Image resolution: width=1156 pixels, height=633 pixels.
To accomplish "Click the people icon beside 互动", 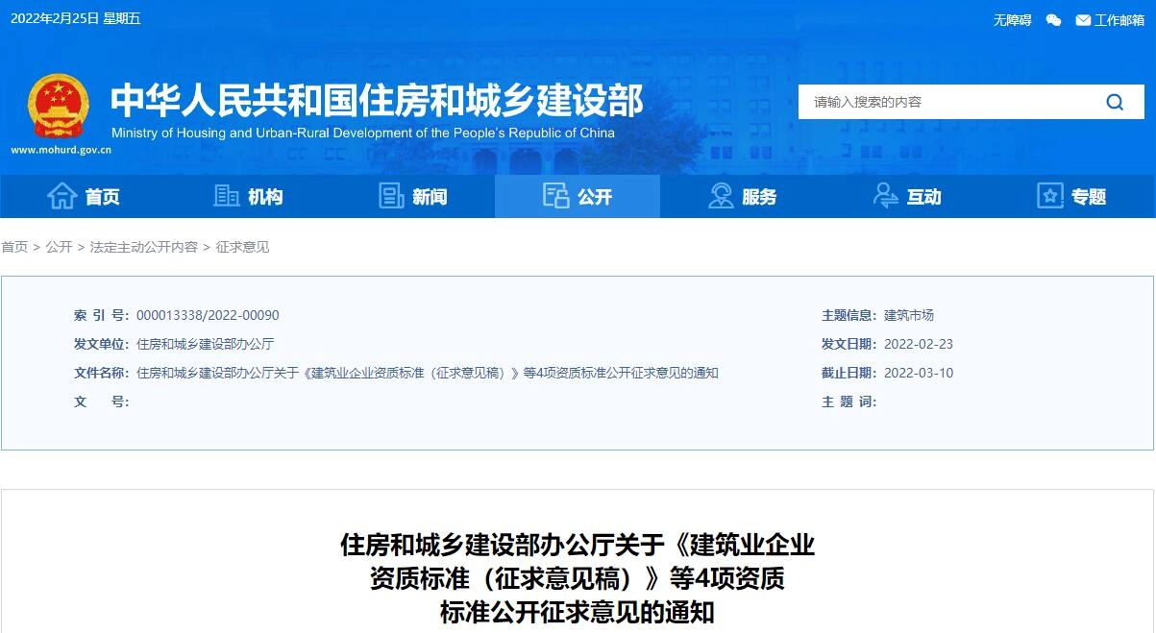I will coord(886,195).
